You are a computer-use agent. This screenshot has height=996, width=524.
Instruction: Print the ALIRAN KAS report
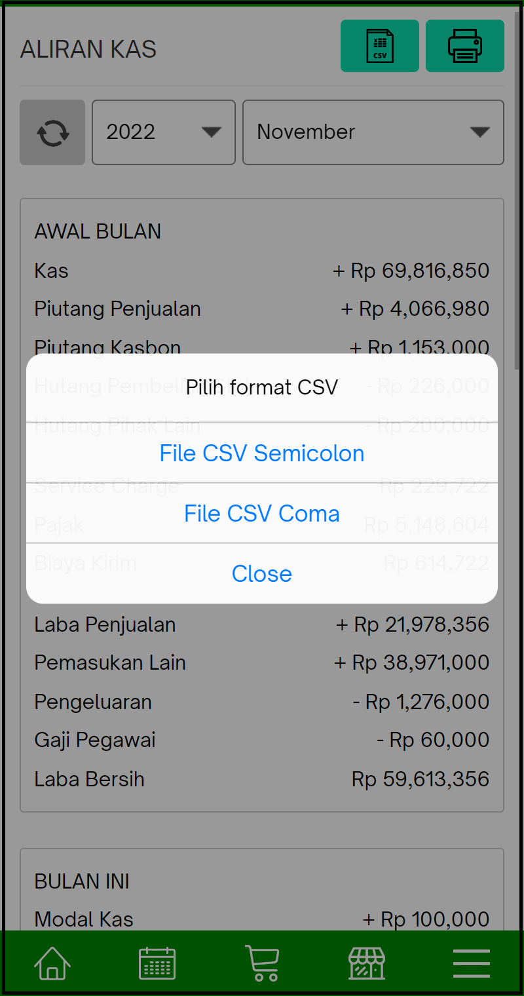pyautogui.click(x=464, y=46)
